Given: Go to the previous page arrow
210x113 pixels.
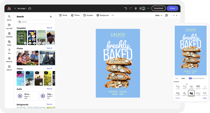Looking at the screenshot, I should click(x=171, y=15).
